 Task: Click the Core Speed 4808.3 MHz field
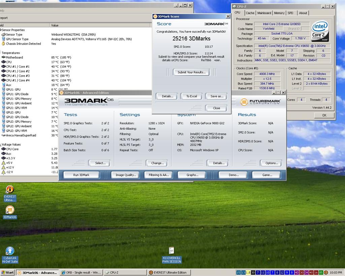(267, 74)
